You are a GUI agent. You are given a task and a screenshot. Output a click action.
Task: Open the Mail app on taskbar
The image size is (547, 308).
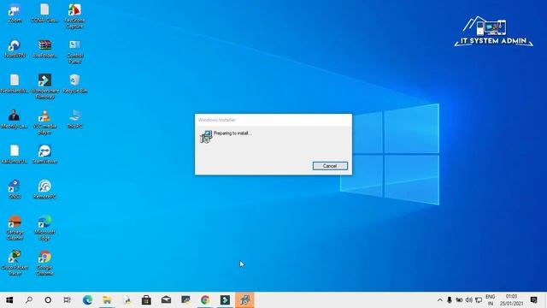coord(166,300)
